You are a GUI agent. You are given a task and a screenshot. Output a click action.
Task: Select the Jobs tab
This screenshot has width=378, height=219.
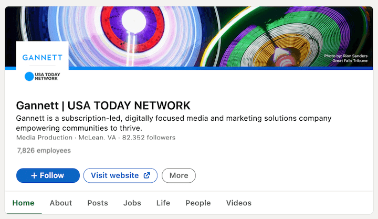pos(132,203)
